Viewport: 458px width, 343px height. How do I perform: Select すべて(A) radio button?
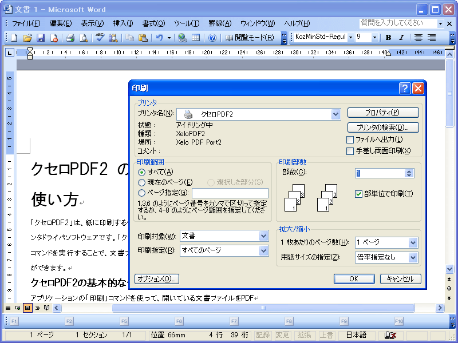tap(141, 173)
